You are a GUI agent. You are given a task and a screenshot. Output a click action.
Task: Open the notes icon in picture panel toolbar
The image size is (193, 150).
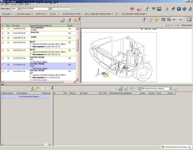click(x=143, y=19)
